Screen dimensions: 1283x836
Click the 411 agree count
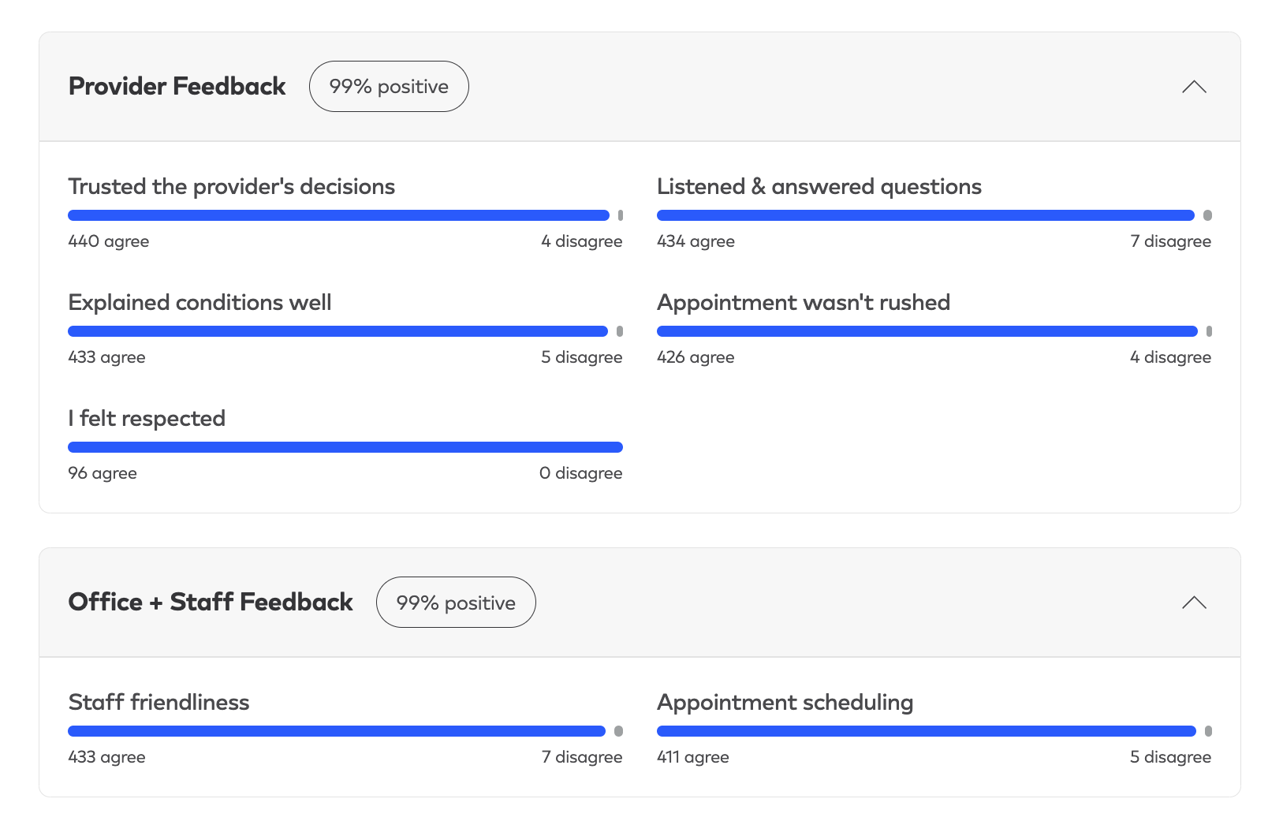tap(692, 757)
